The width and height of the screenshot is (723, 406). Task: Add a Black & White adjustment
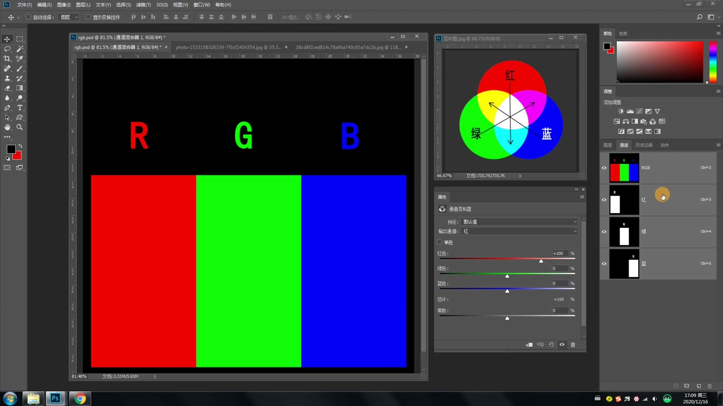coord(635,121)
